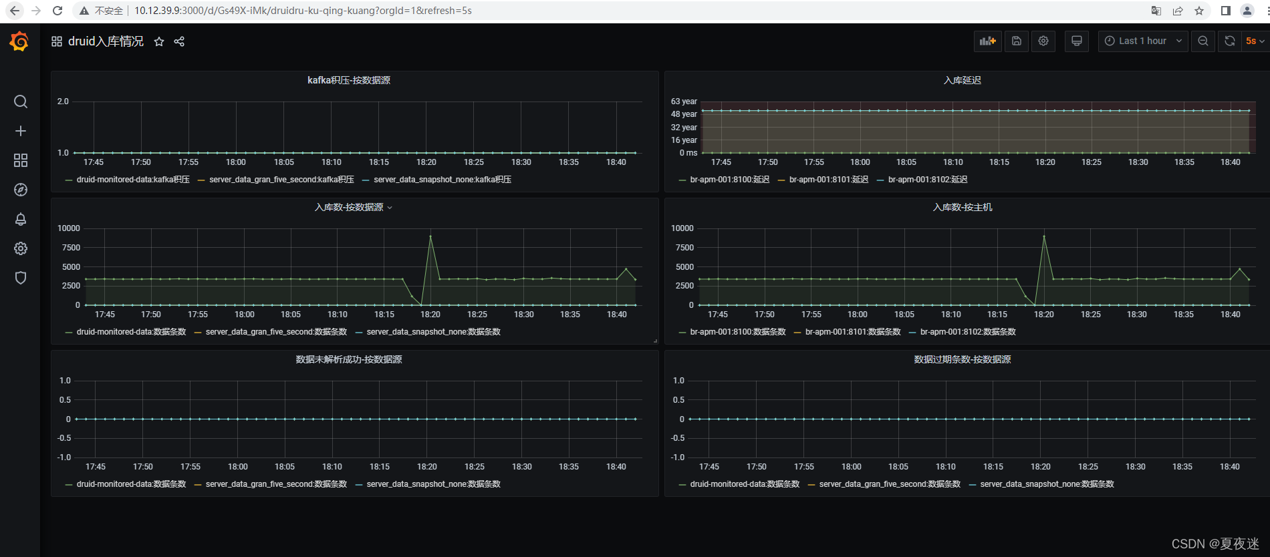1270x557 pixels.
Task: Share the dashboard via share icon
Action: tap(179, 41)
